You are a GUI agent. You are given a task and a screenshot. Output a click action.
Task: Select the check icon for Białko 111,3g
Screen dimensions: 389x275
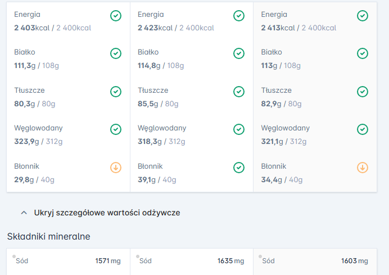(115, 53)
